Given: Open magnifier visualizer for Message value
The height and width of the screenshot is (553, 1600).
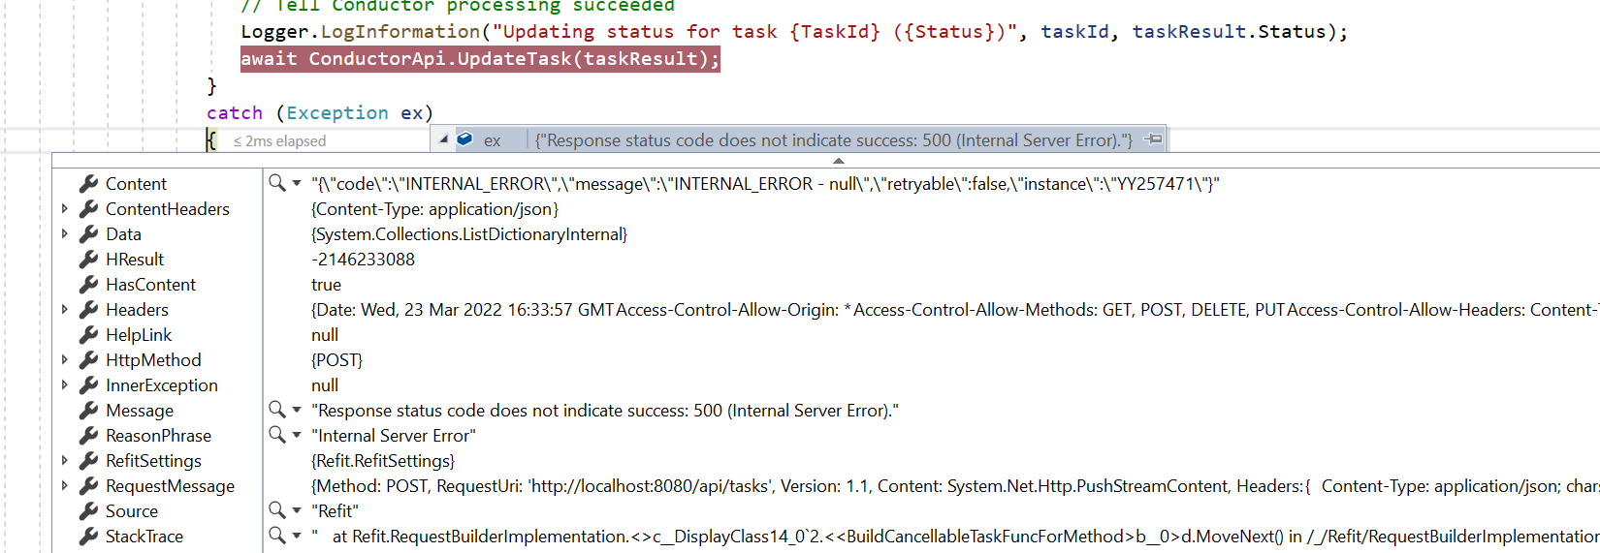Looking at the screenshot, I should pyautogui.click(x=277, y=410).
